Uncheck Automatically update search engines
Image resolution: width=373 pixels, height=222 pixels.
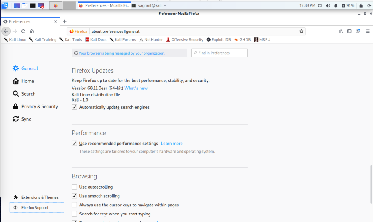point(75,107)
